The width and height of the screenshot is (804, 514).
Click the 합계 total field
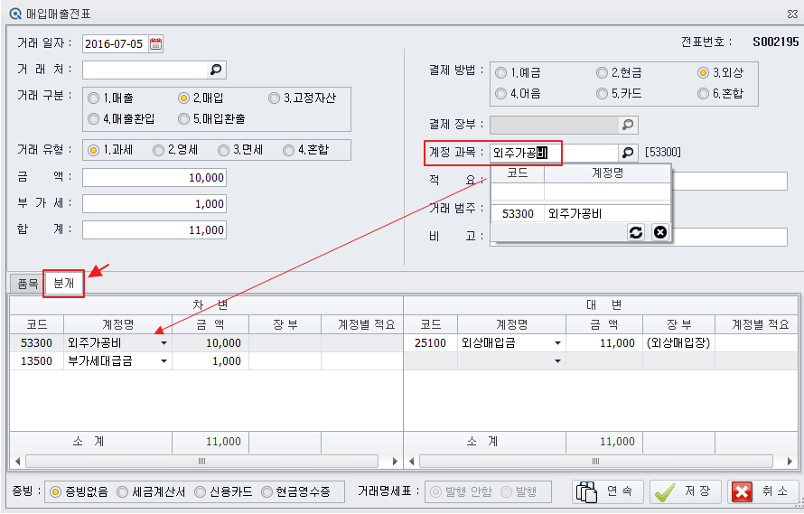[x=154, y=229]
